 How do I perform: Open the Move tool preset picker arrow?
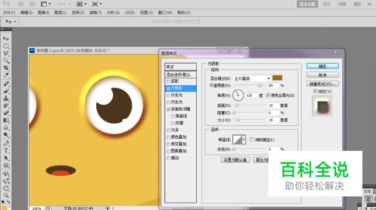pyautogui.click(x=15, y=22)
